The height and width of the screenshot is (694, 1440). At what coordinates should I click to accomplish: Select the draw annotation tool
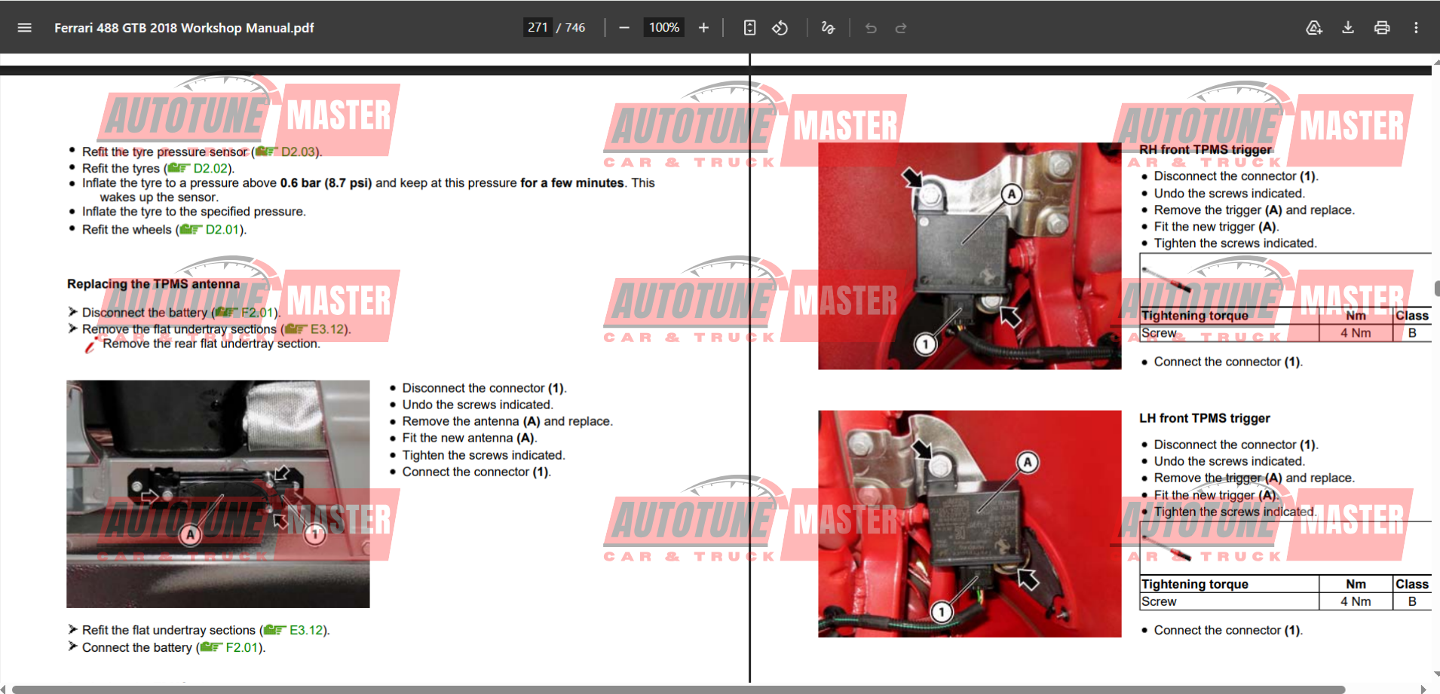[x=828, y=28]
